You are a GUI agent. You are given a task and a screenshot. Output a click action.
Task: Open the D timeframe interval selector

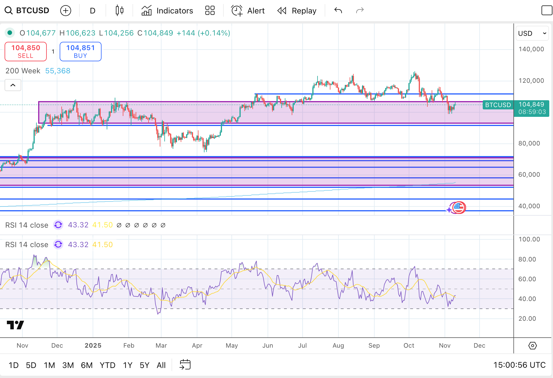[92, 11]
